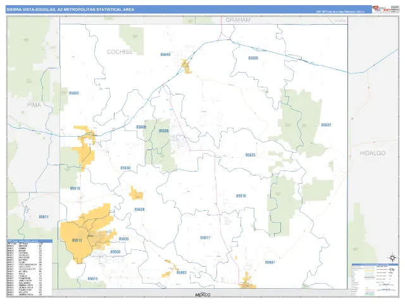The width and height of the screenshot is (405, 304).
Task: Select the HIDALGO county label
Action: tap(373, 153)
